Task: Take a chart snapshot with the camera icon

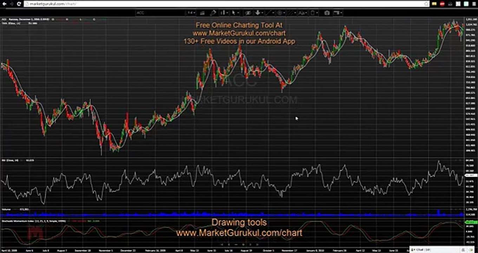Action: (x=327, y=13)
